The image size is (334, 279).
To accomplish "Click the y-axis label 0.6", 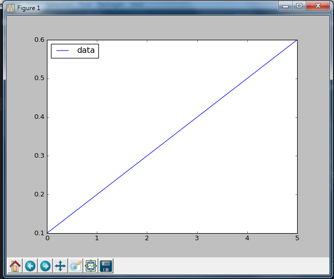I will tap(39, 40).
